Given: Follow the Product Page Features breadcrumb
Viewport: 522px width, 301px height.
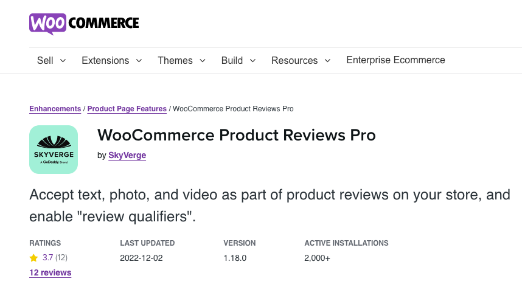Looking at the screenshot, I should (x=127, y=109).
